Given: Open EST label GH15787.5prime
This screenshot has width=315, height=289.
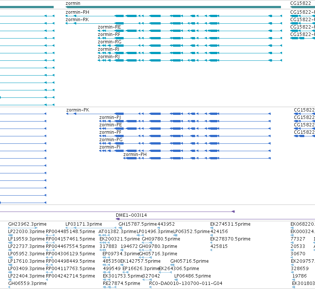Looking at the screenshot, I should click(138, 224).
